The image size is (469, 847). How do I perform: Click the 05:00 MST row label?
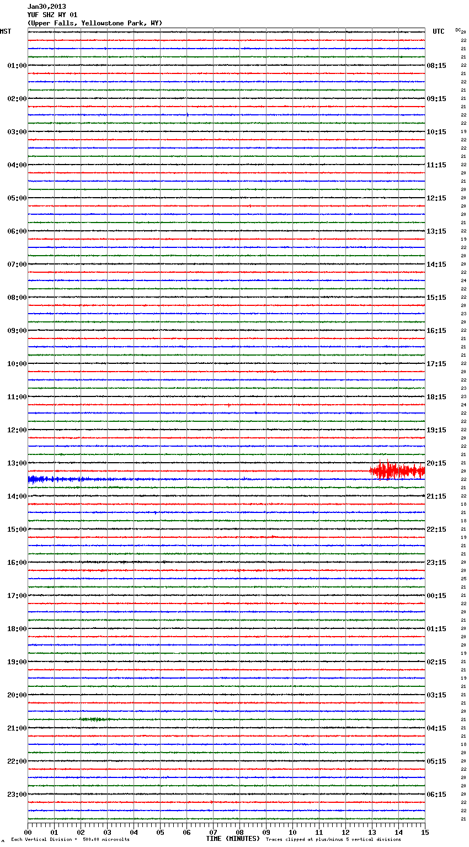pos(17,198)
